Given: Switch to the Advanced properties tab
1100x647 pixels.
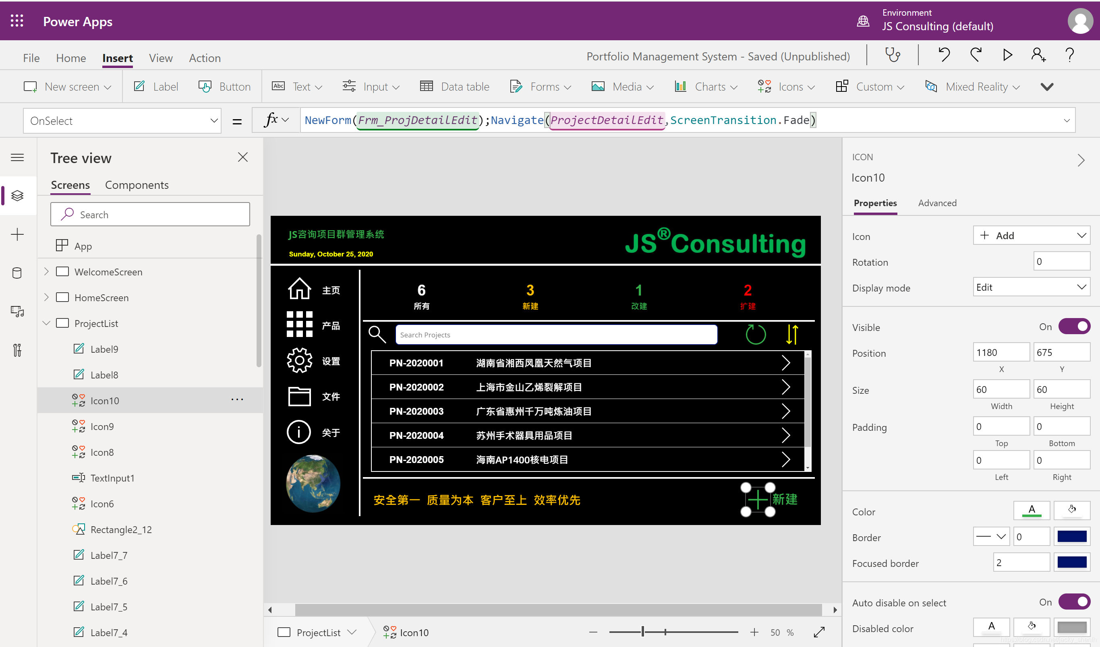Looking at the screenshot, I should pyautogui.click(x=937, y=203).
